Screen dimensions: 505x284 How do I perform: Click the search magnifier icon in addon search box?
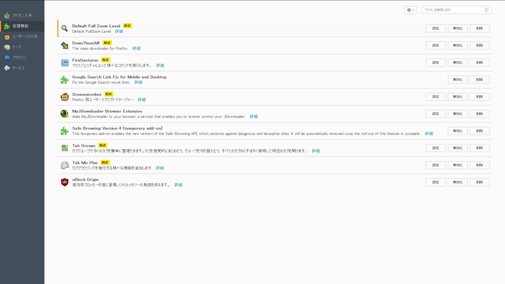[486, 10]
